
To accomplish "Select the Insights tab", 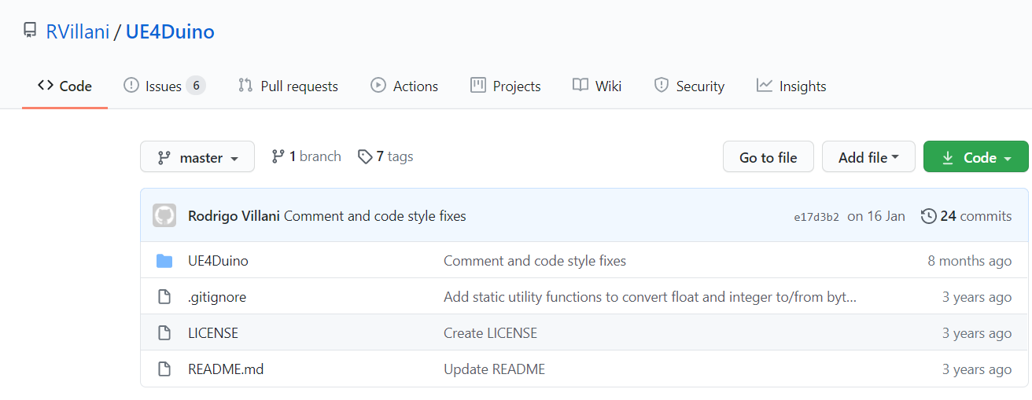I will [791, 86].
